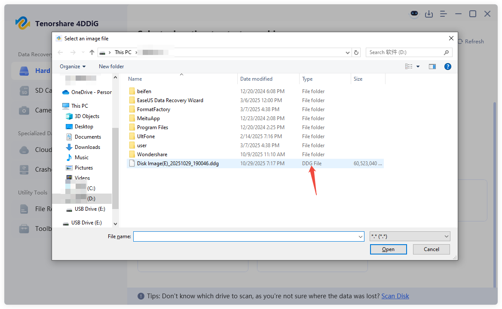Select the Hard drive sidebar icon
502x309 pixels.
click(24, 71)
